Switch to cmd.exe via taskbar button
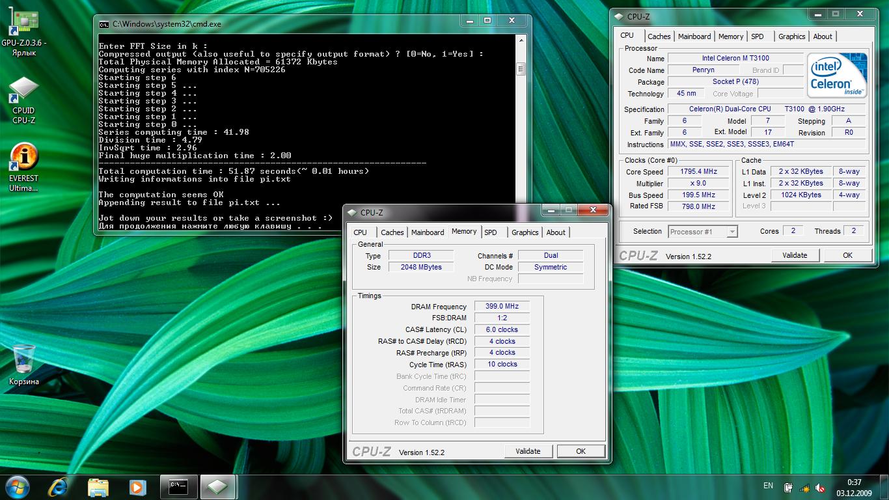889x500 pixels. (x=179, y=487)
